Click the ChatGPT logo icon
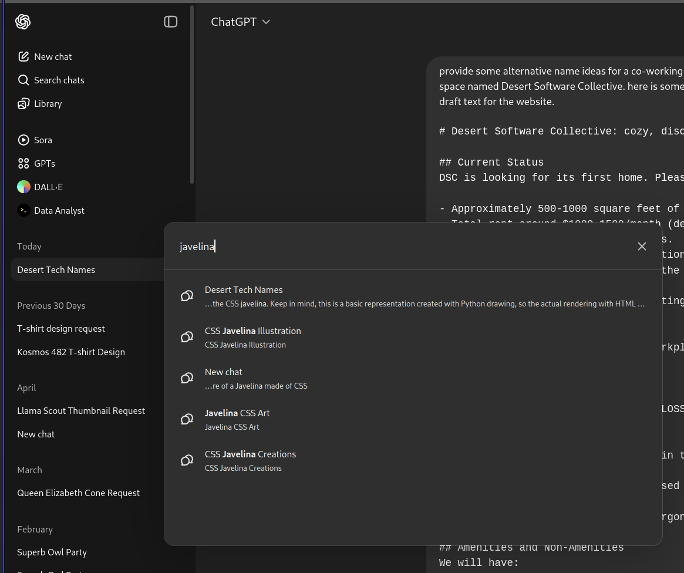Viewport: 684px width, 573px height. (x=23, y=22)
